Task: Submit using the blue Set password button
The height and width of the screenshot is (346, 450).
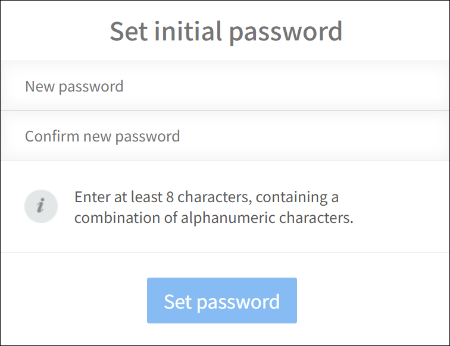Action: point(221,301)
